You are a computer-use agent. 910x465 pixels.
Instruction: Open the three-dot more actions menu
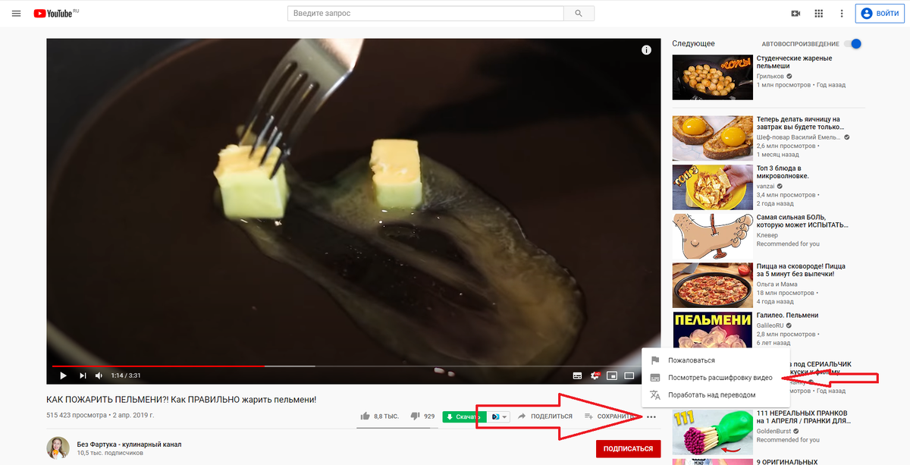[651, 416]
